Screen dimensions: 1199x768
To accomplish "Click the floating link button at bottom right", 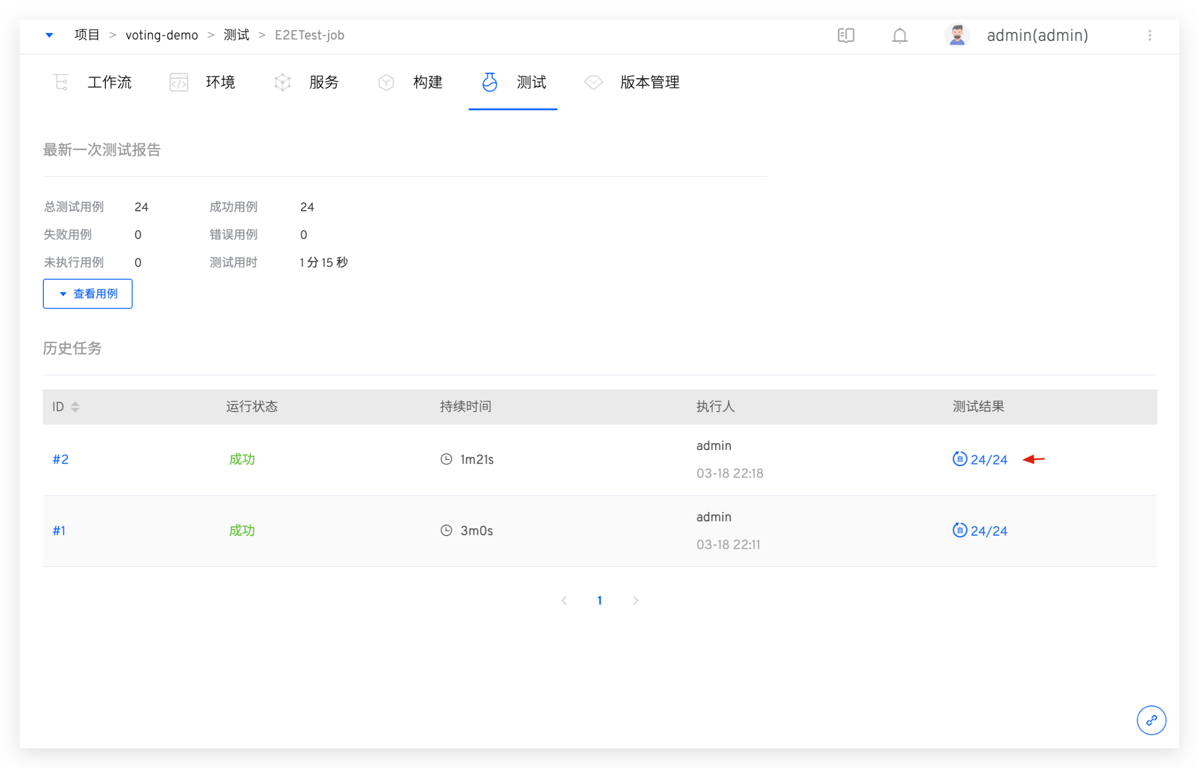I will (x=1152, y=720).
